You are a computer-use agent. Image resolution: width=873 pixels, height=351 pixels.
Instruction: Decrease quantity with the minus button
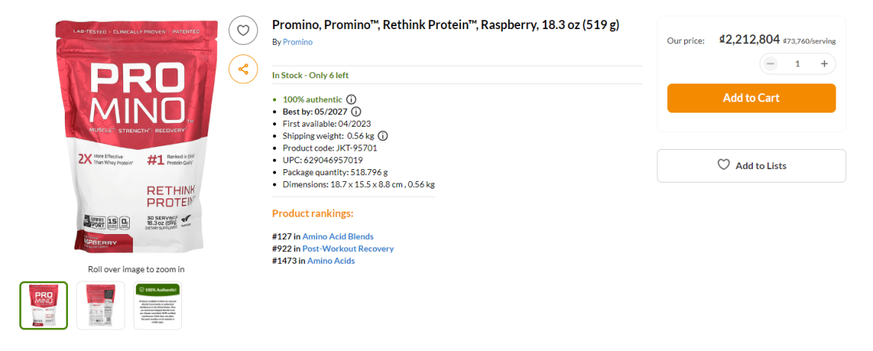click(x=771, y=64)
